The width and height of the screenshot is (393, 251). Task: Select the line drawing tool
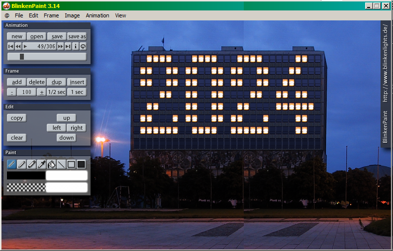pyautogui.click(x=61, y=165)
